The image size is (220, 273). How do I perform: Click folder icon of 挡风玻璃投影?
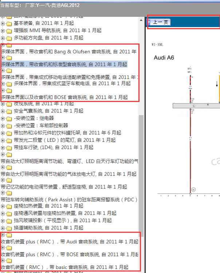click(x=9, y=221)
